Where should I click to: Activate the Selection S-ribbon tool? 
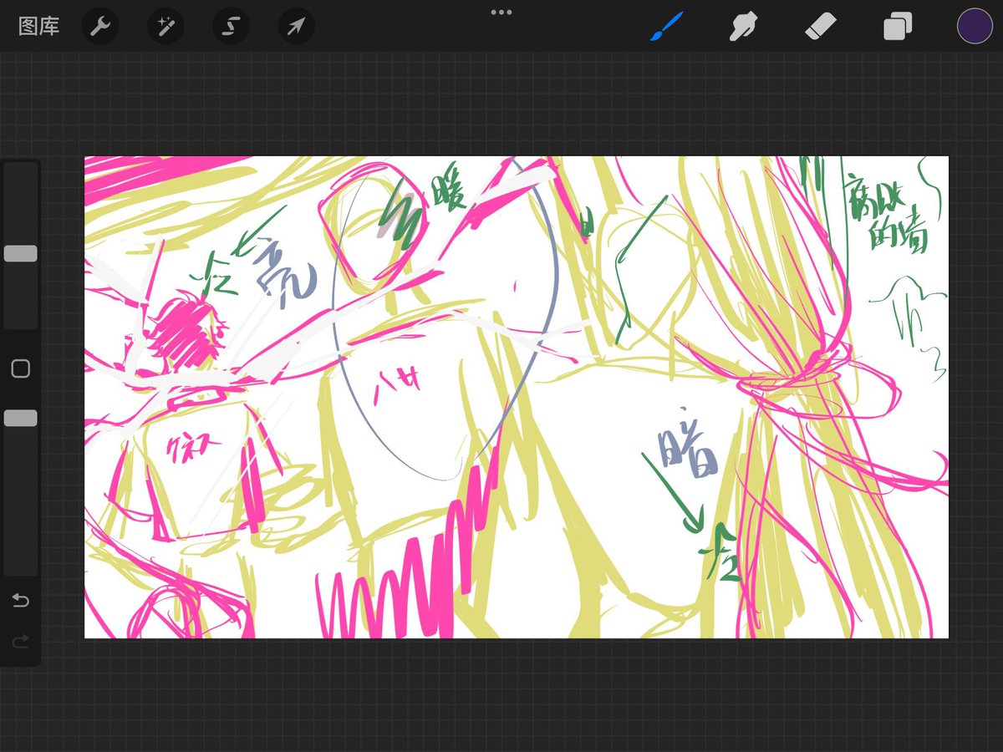pyautogui.click(x=231, y=27)
